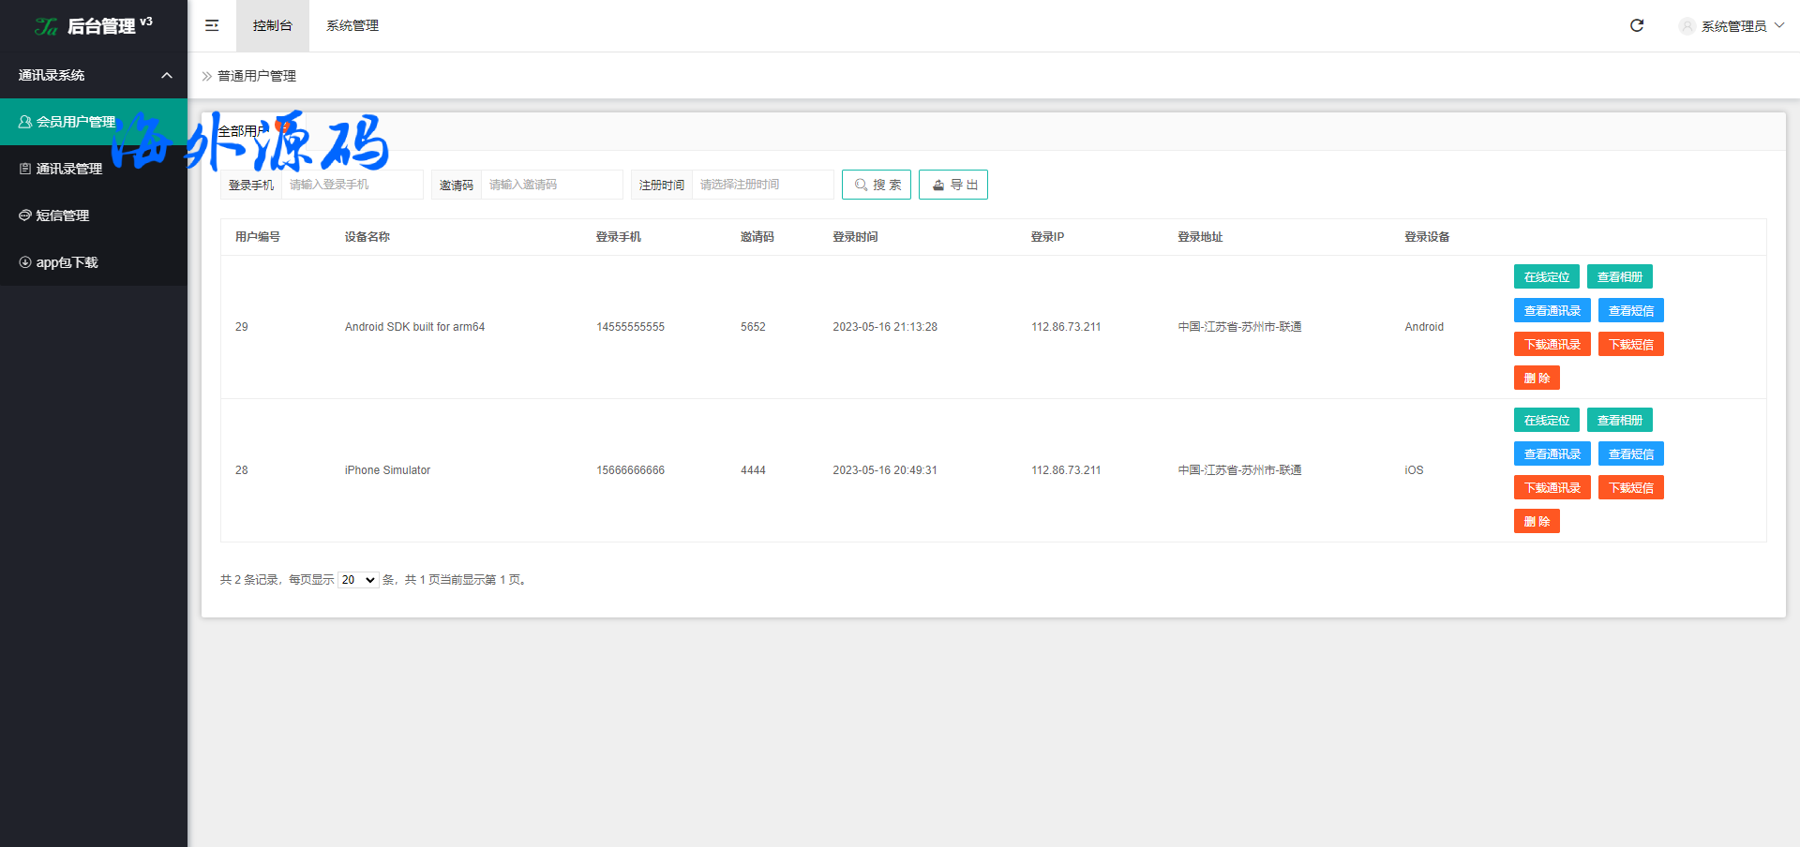Screen dimensions: 1800x847
Task: Open 短信管理 in the sidebar
Action: [62, 215]
